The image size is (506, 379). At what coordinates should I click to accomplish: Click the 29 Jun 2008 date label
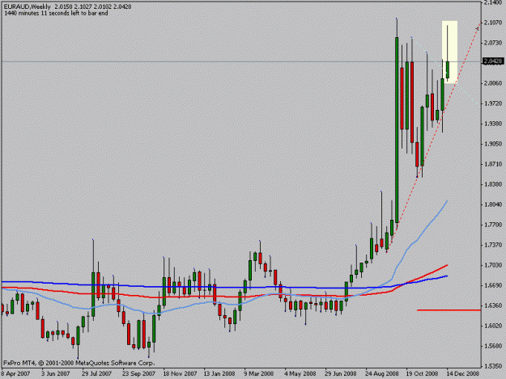(x=341, y=374)
